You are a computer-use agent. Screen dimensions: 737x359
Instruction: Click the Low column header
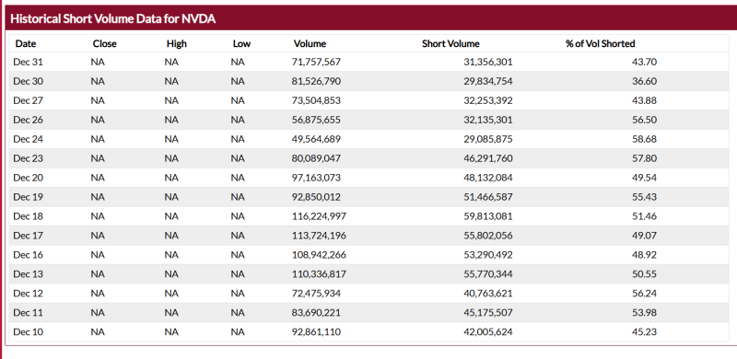point(241,43)
